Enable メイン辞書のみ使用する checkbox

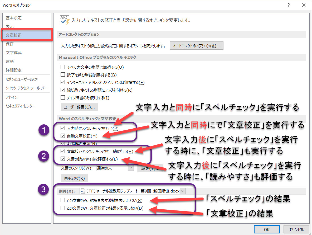click(63, 98)
